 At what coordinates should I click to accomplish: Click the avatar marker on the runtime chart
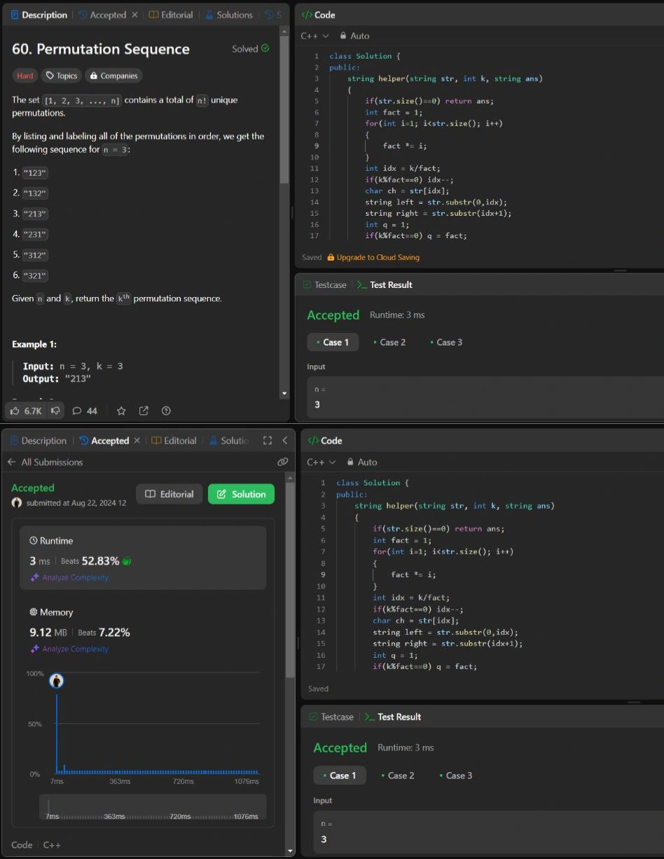click(x=57, y=681)
